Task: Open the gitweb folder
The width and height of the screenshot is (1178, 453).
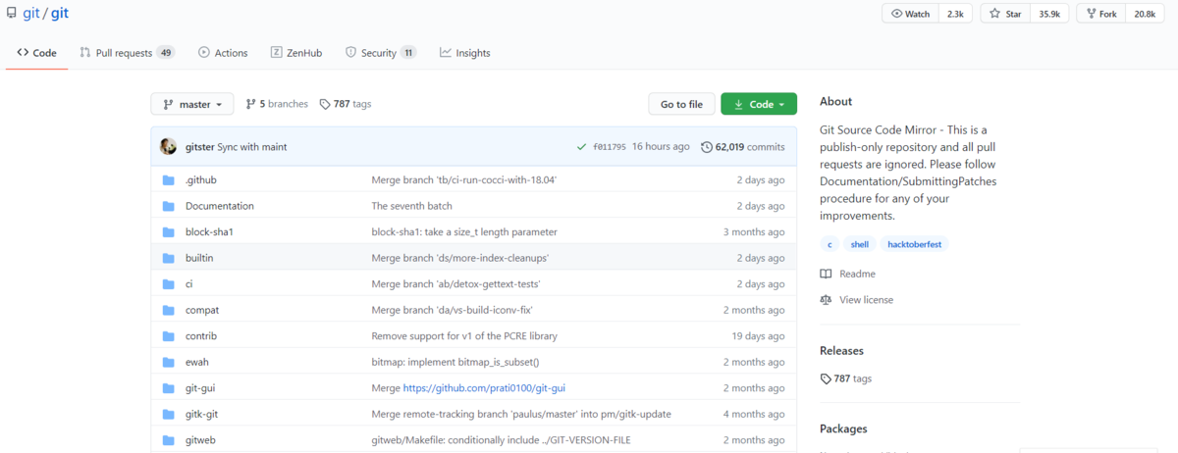Action: [200, 440]
